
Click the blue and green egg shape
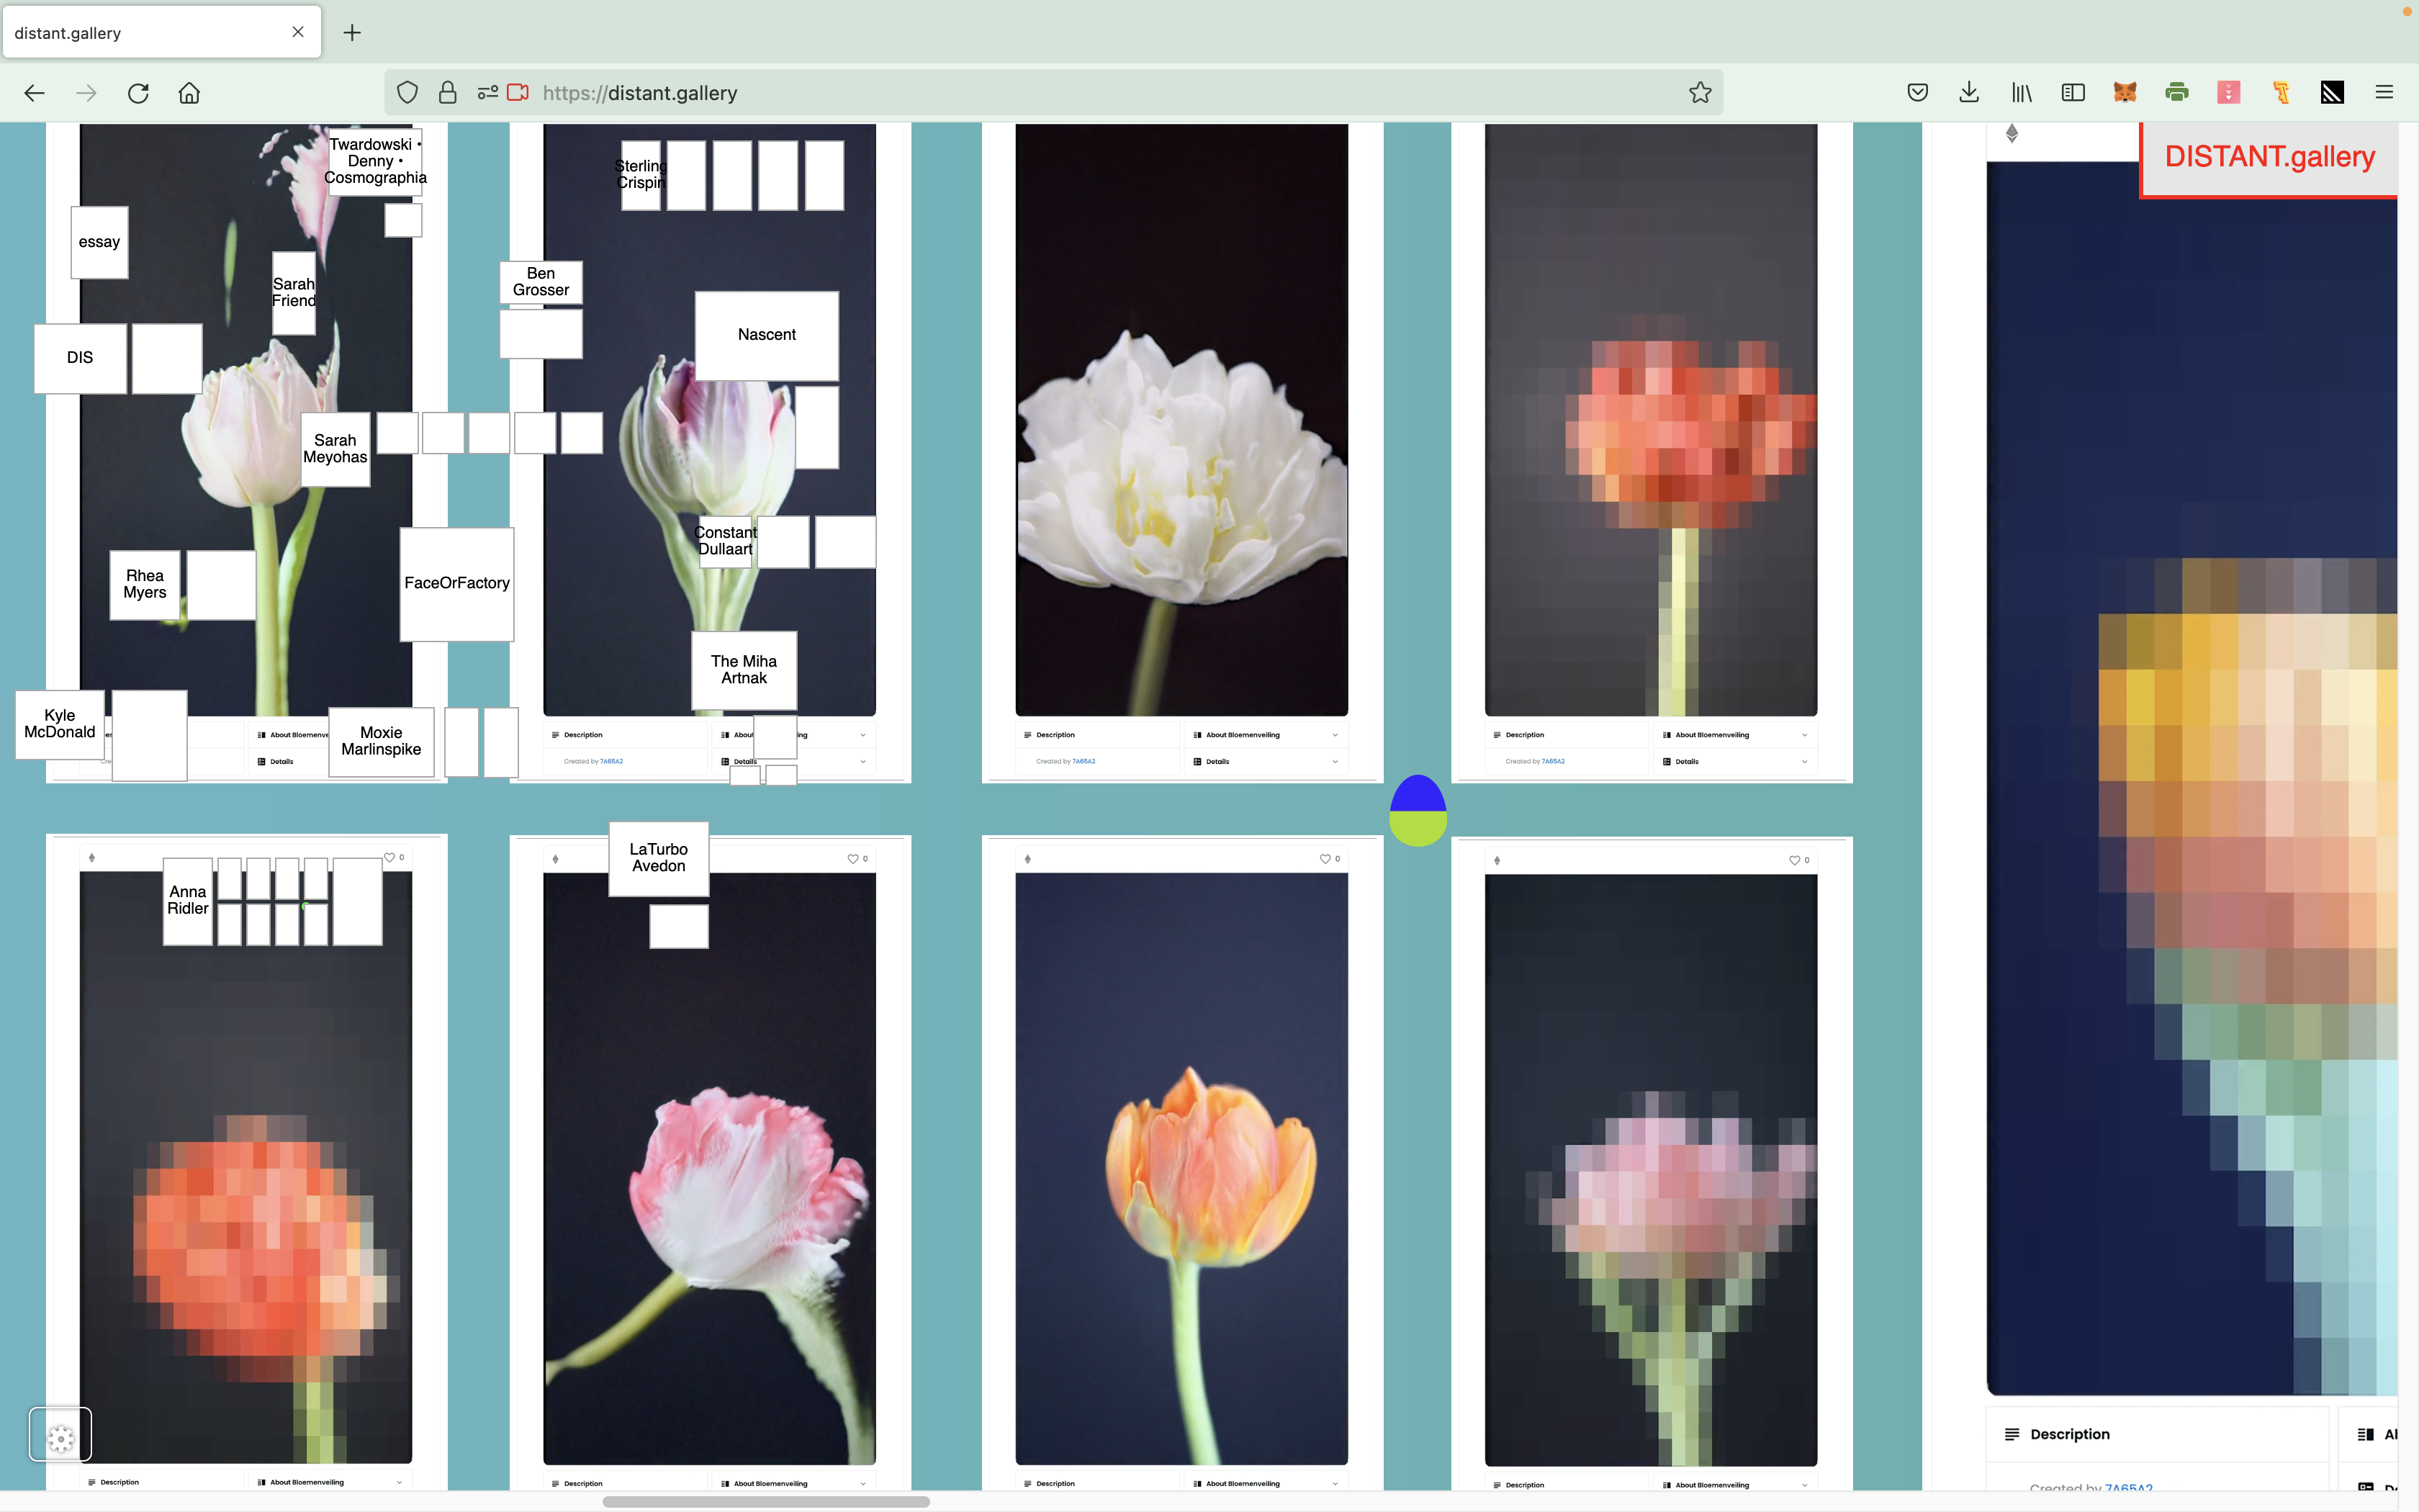click(1418, 810)
